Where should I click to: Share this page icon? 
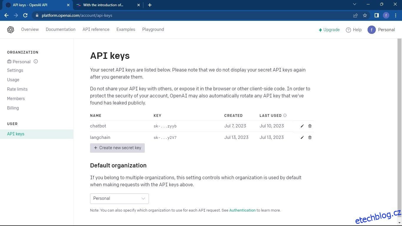(356, 15)
